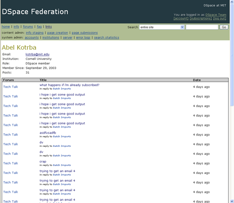Open info staging under content admin
The image size is (234, 203).
point(35,33)
